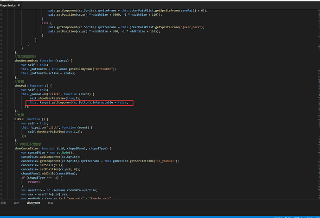320x218 pixels.
Task: Click the var prePath line at the bottom
Action: pos(67,198)
